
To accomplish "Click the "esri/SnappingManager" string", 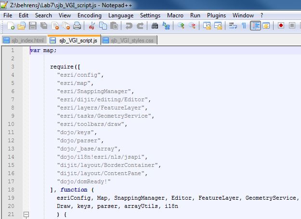I will 94,91.
